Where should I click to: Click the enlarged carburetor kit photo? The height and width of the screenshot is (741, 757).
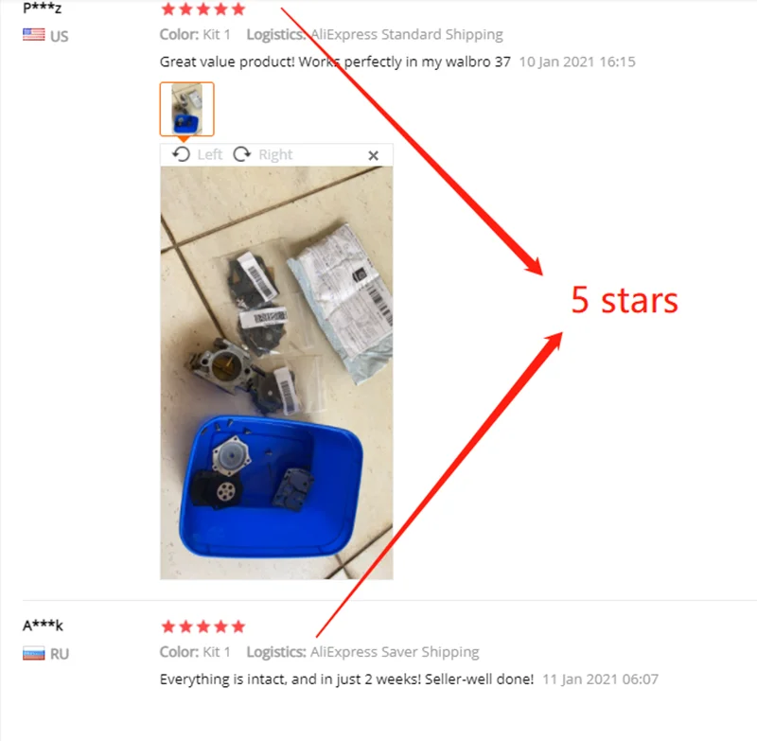click(276, 373)
